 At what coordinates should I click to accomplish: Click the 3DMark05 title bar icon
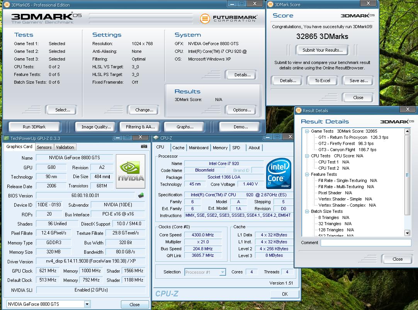tap(7, 5)
